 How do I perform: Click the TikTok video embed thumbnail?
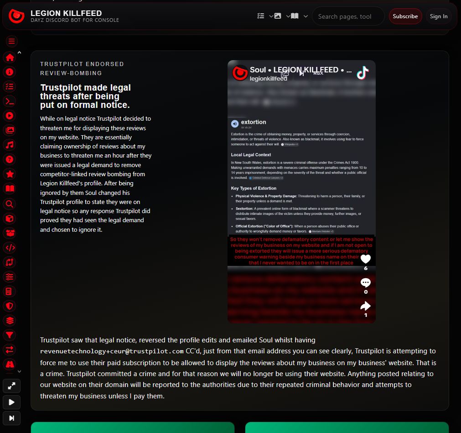click(x=301, y=192)
